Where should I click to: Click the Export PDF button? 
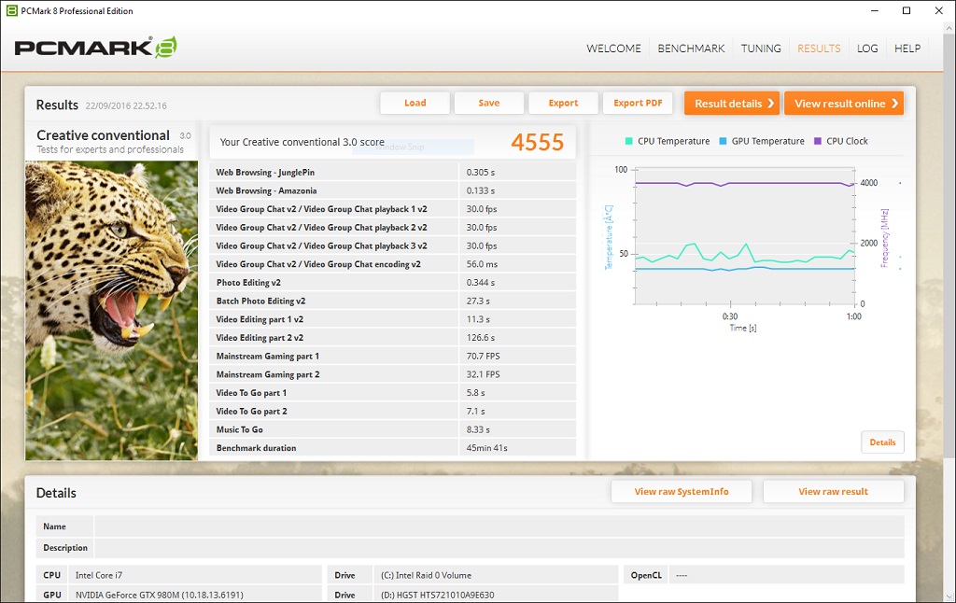point(638,104)
